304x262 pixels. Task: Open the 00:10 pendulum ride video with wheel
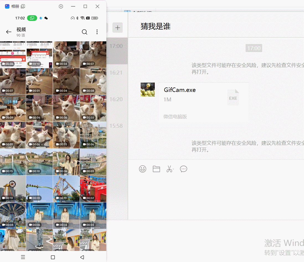point(13,189)
